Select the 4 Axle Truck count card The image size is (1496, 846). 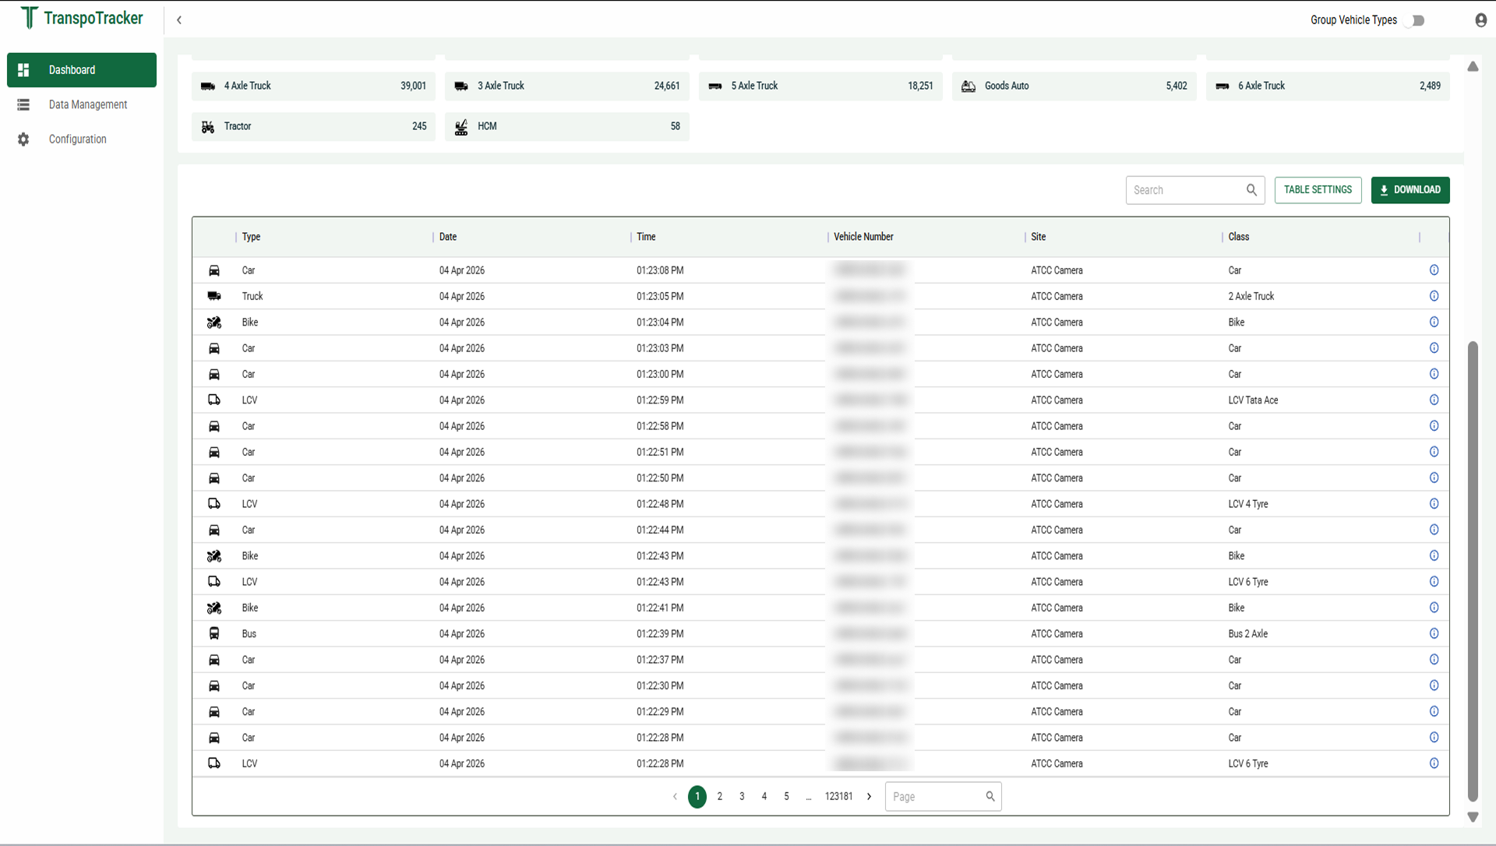tap(313, 86)
